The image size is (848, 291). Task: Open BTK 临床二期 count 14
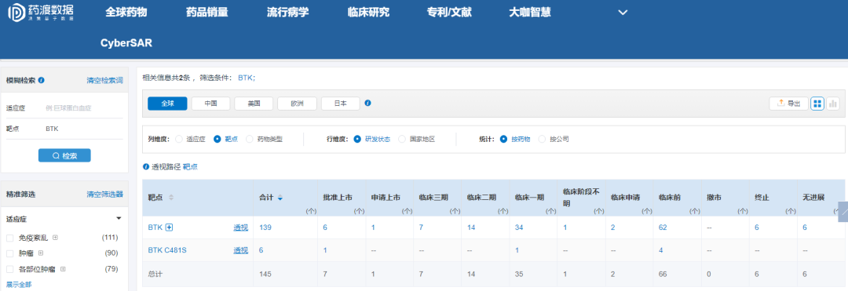tap(472, 227)
